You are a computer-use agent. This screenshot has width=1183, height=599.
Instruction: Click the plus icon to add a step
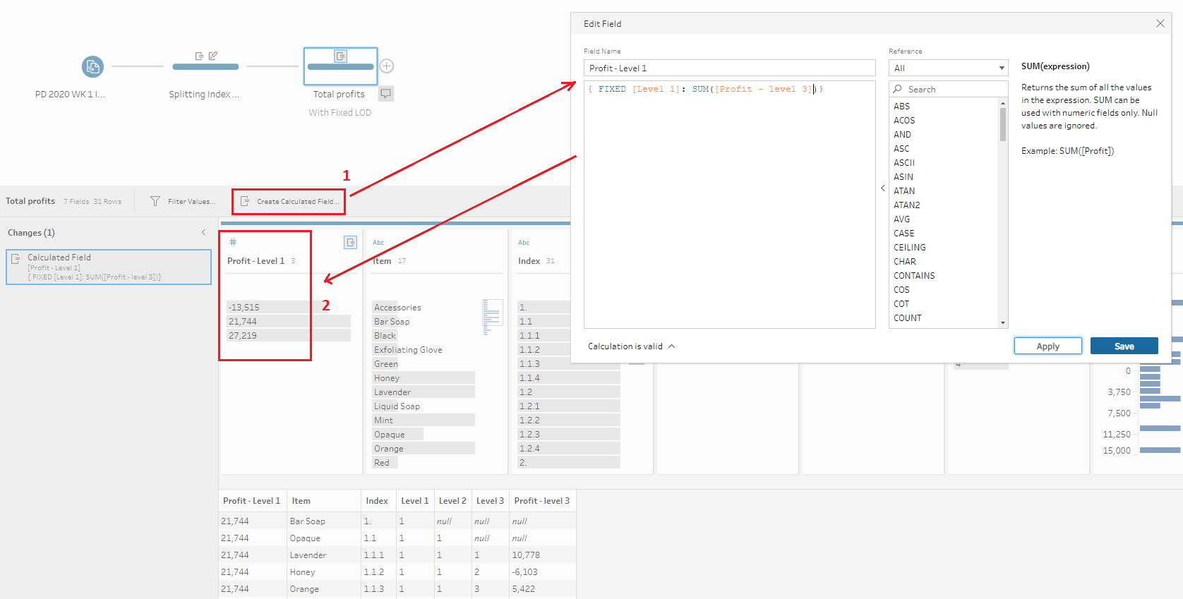pyautogui.click(x=387, y=66)
